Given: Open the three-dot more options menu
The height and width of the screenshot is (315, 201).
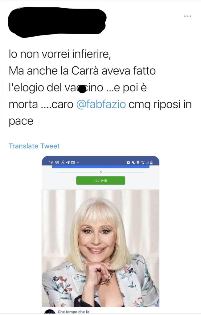Looking at the screenshot, I should (x=187, y=16).
